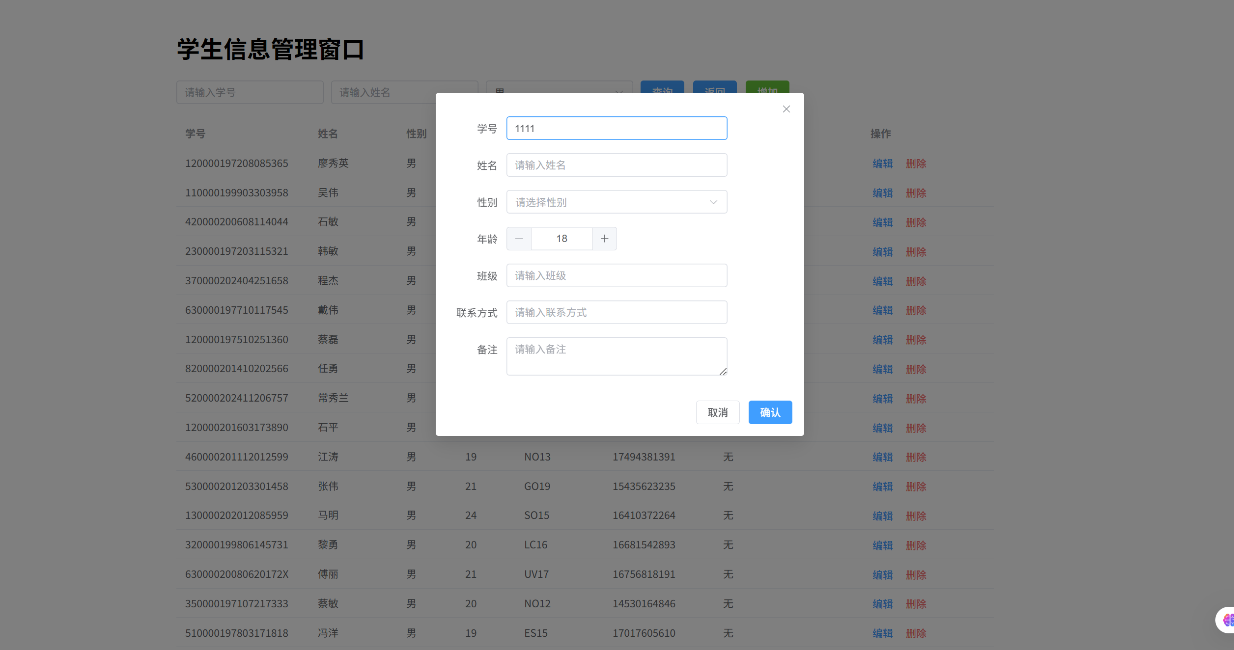Delete the record for 吴伟

tap(916, 192)
